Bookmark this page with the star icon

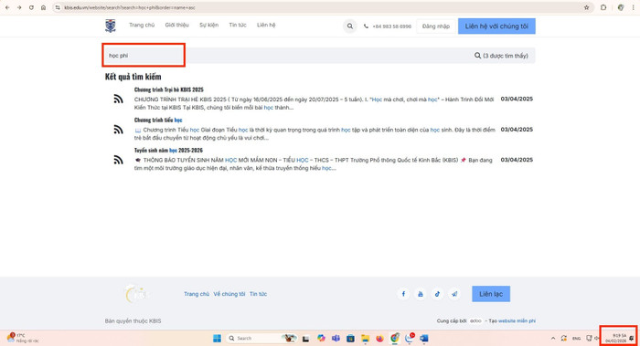587,7
